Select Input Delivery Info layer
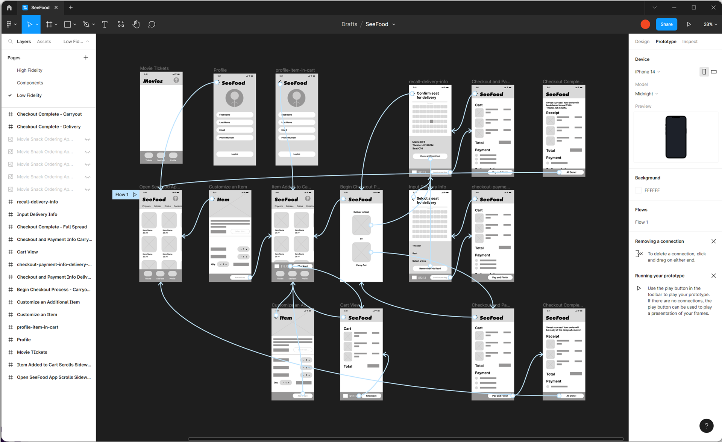 tap(37, 214)
